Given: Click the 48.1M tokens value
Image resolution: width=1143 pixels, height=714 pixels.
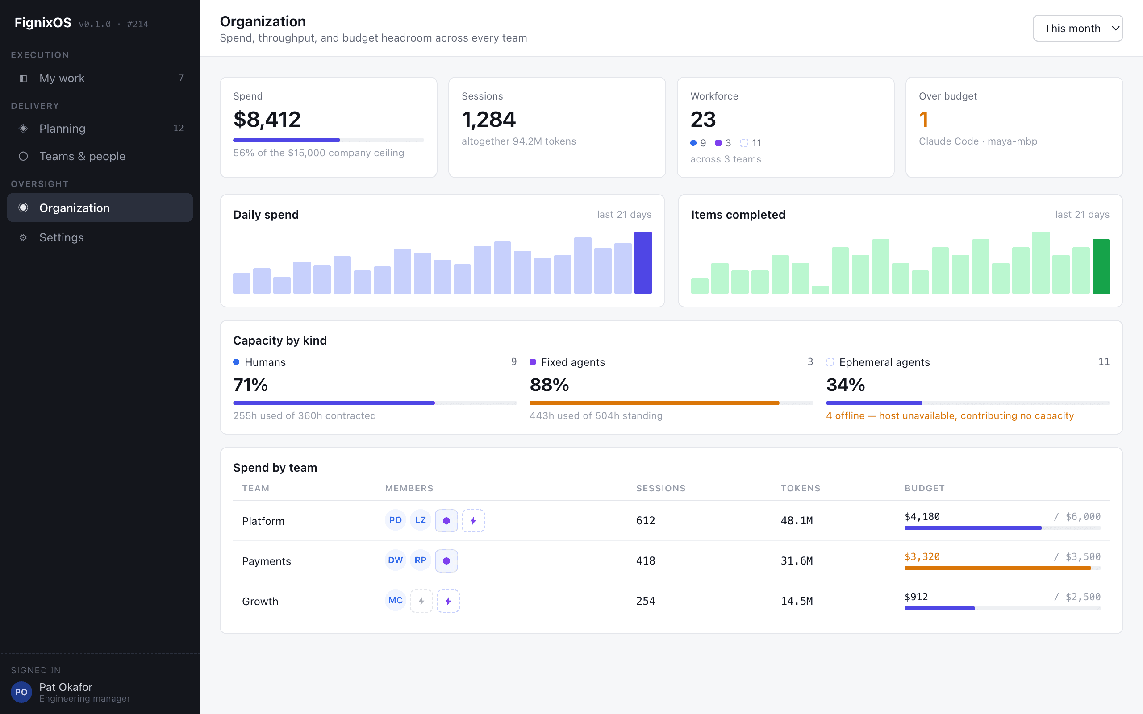Looking at the screenshot, I should [797, 521].
